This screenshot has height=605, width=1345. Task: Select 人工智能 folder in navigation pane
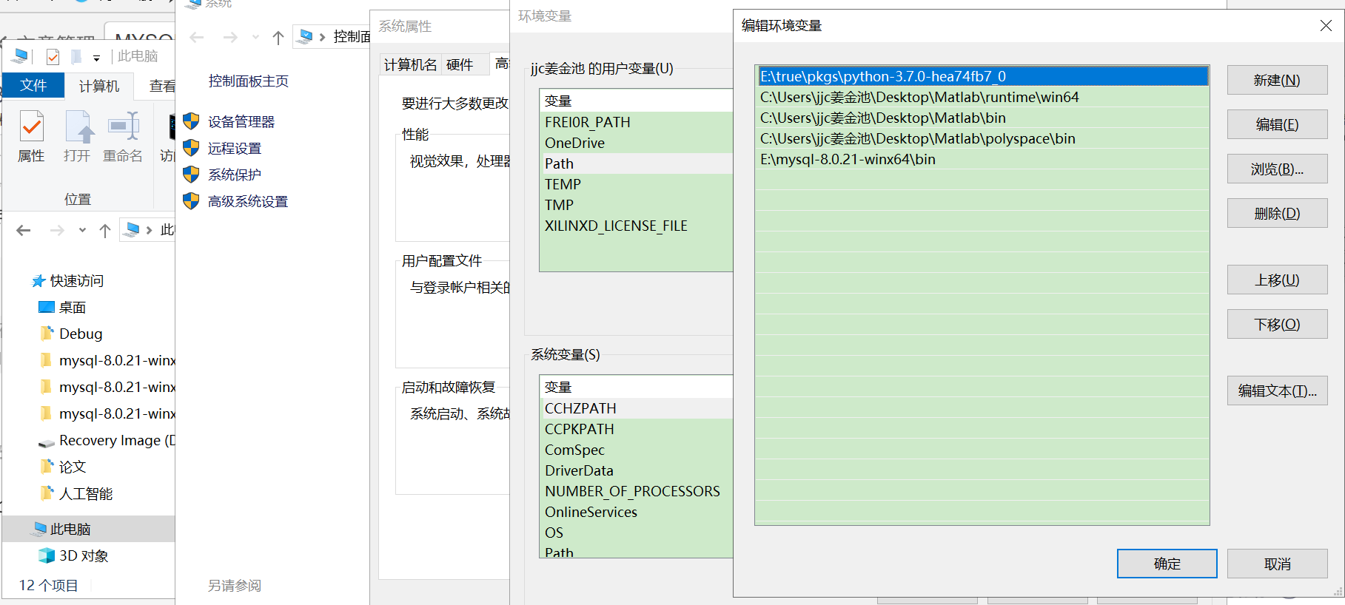point(86,494)
